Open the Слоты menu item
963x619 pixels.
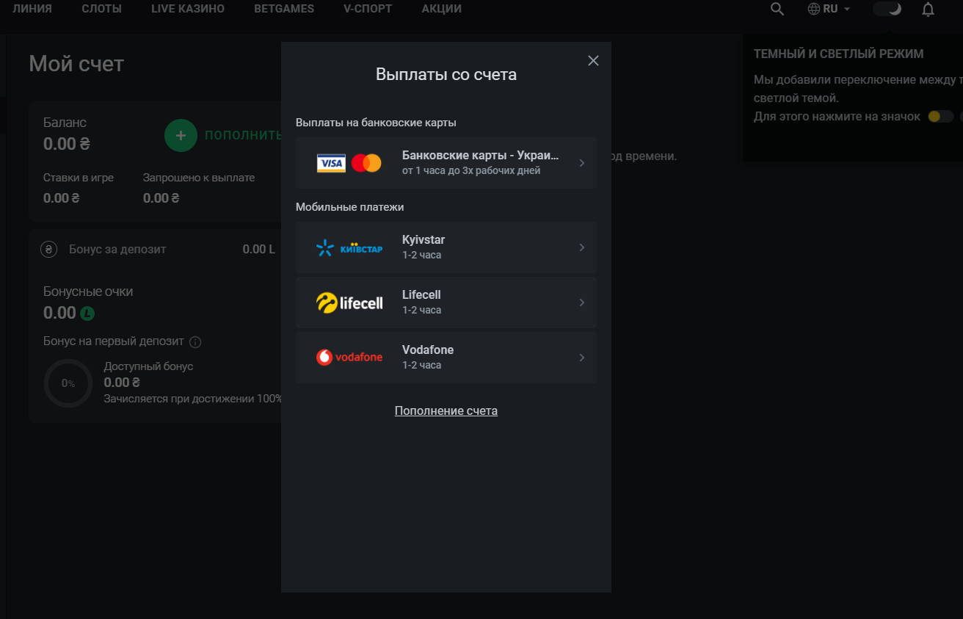102,10
